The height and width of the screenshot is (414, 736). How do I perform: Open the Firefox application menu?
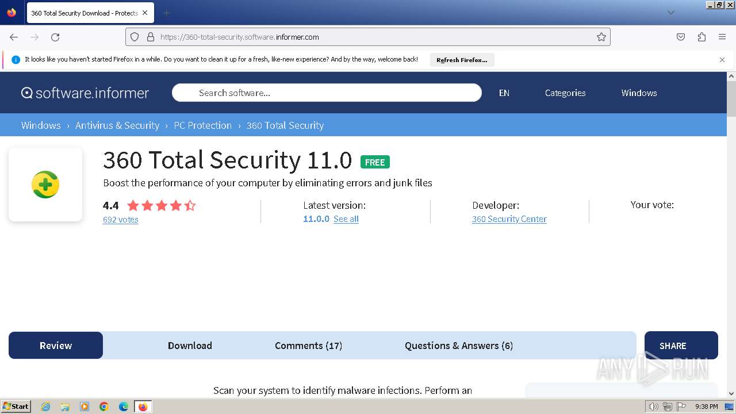tap(722, 37)
